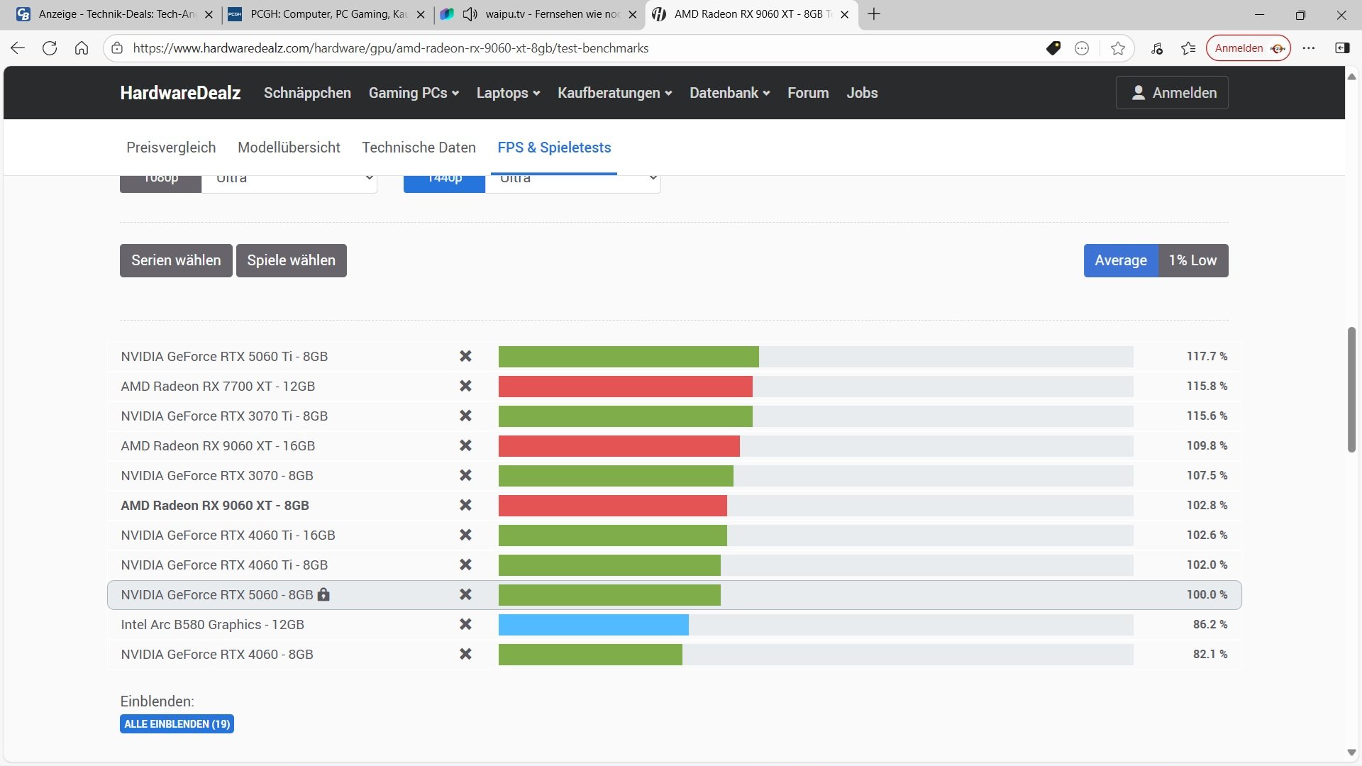Click the Serien wählen button

[x=176, y=260]
